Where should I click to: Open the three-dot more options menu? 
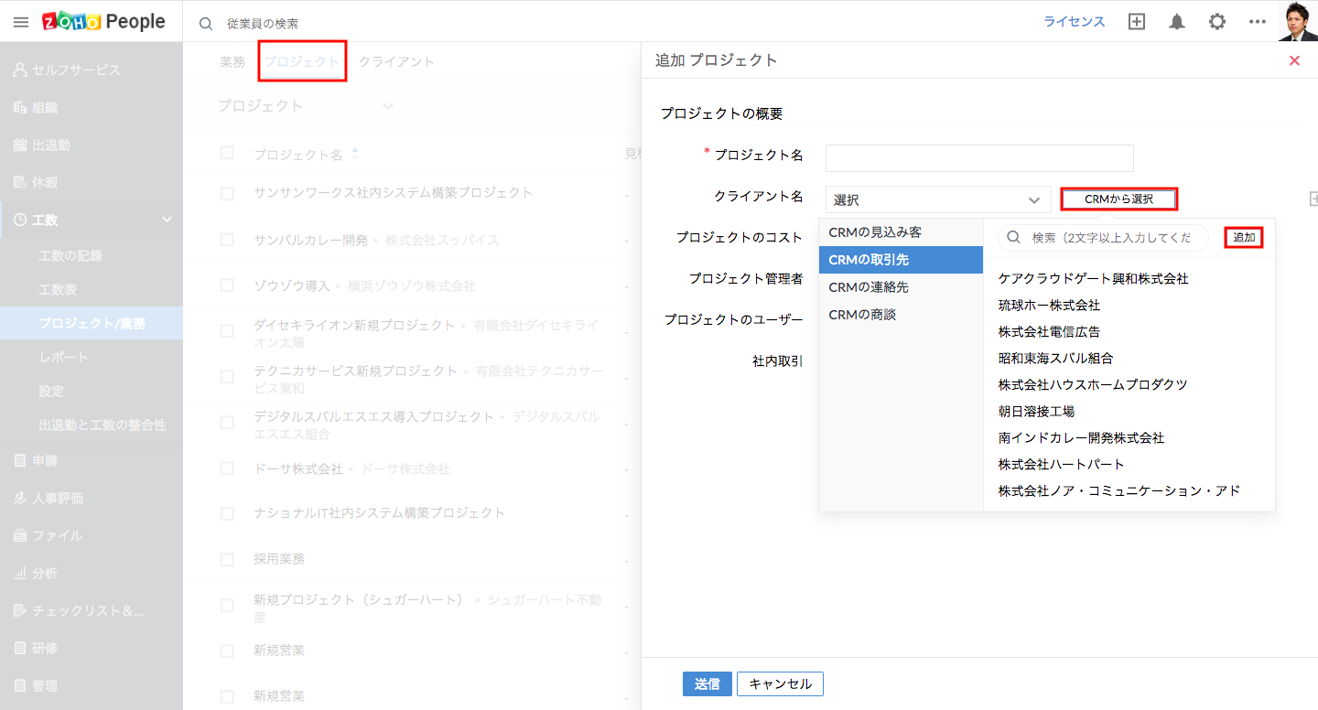click(x=1258, y=22)
